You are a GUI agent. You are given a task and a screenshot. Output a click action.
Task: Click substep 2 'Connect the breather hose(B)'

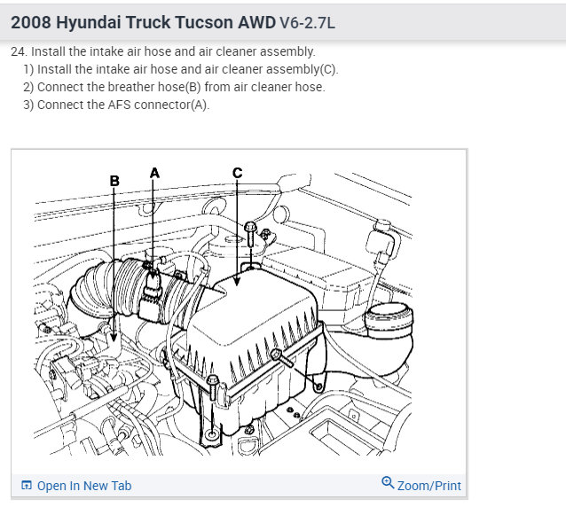[175, 87]
